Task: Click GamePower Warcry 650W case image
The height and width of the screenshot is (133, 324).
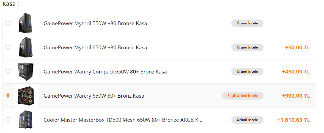Action: [x=26, y=95]
